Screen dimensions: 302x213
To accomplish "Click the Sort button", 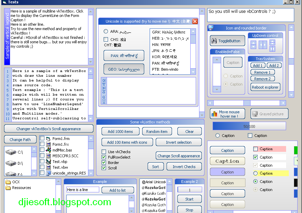I will point(156,167).
